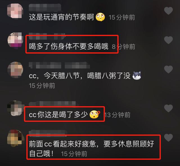The image size is (180, 166).
Task: Tap comment cc，今天腊八节，喝腊八粥了没
Action: (x=80, y=76)
